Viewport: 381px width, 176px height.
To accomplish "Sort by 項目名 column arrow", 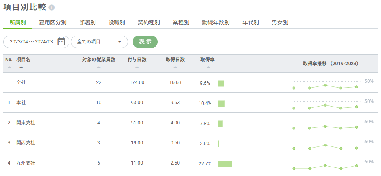I will click(x=21, y=67).
